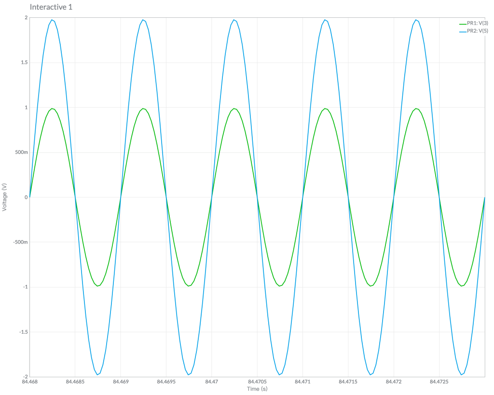Image resolution: width=494 pixels, height=395 pixels.
Task: Click the -500m voltage tick label
Action: pos(19,242)
